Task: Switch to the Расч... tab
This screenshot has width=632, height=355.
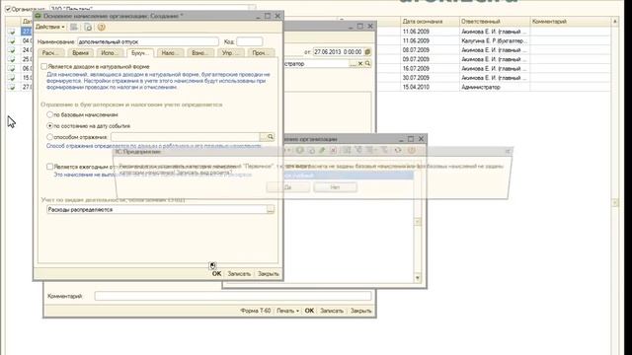Action: pos(50,52)
